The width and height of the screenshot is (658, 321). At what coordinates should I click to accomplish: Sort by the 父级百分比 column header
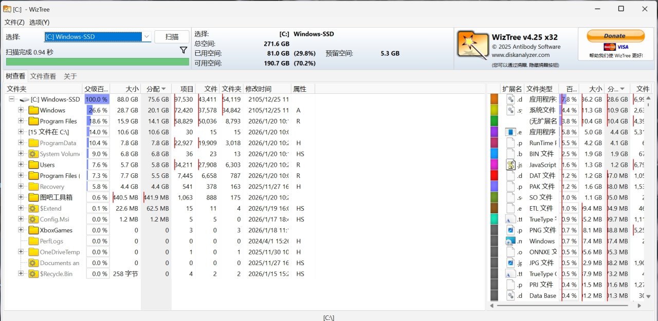[97, 89]
